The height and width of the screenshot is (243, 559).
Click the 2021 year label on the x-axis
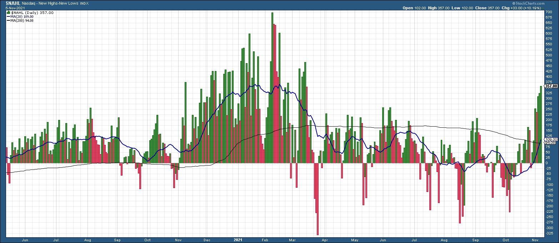pos(238,240)
